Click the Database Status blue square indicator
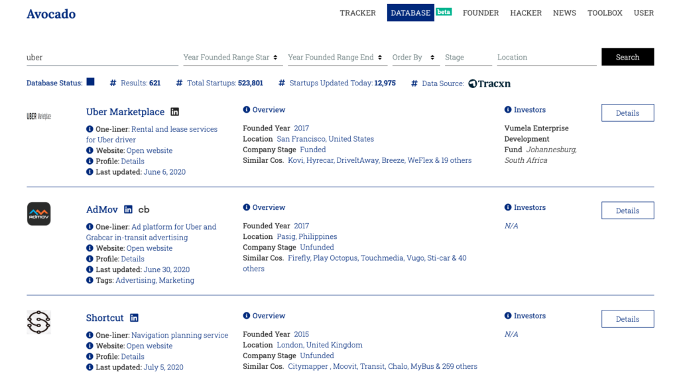Viewport: 679px width, 380px height. pos(90,82)
